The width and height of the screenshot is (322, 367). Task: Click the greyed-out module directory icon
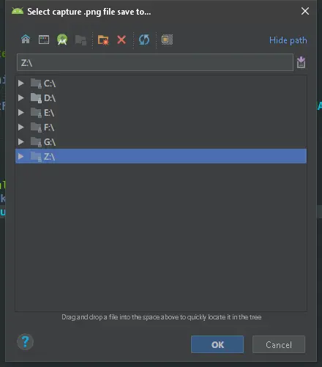click(x=80, y=40)
